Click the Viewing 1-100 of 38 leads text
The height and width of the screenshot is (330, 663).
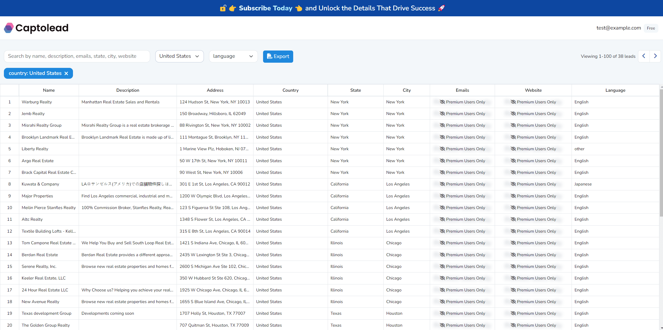point(608,56)
